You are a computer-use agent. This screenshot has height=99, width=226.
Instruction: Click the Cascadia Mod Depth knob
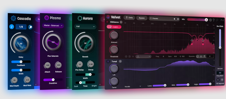click(x=14, y=80)
